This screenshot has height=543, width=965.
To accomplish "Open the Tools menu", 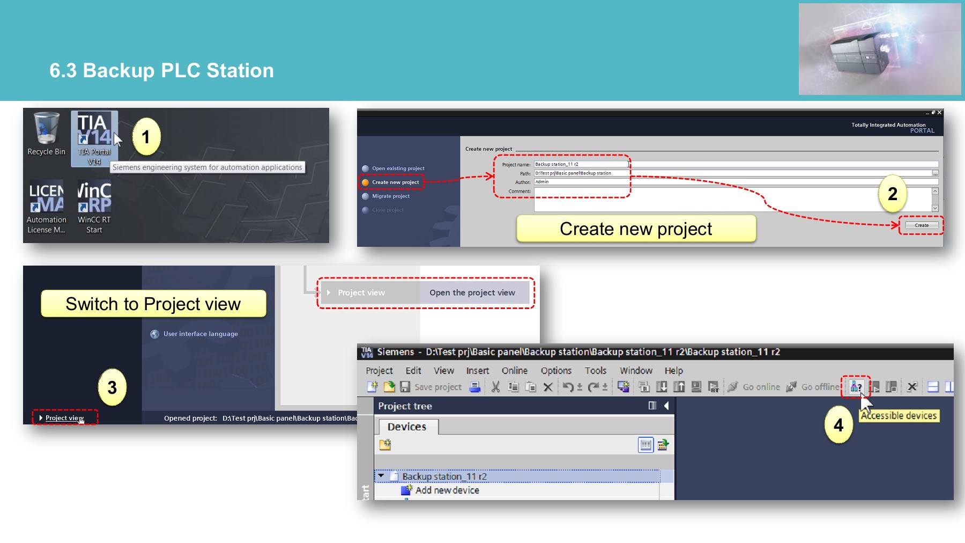I will [x=596, y=370].
